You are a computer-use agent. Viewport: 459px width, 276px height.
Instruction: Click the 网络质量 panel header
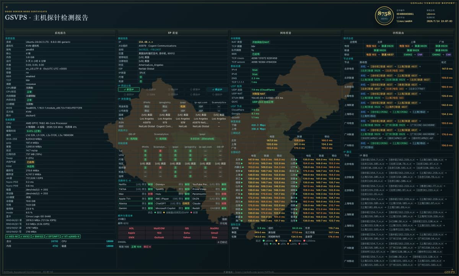coord(285,33)
